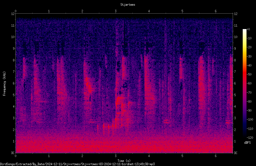The height and width of the screenshot is (166, 256).
Task: Click the file path text at the bottom
Action: tap(77, 164)
